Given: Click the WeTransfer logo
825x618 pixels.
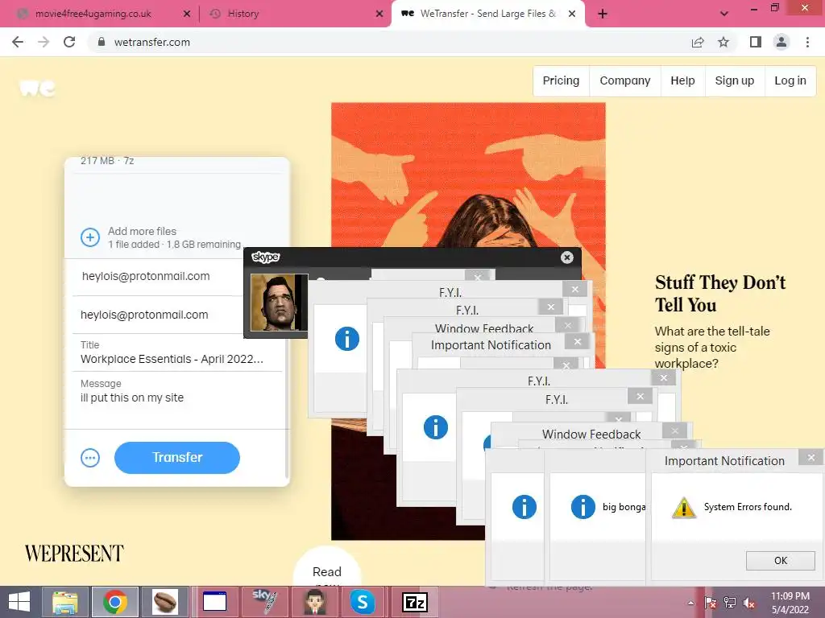Looking at the screenshot, I should point(37,88).
